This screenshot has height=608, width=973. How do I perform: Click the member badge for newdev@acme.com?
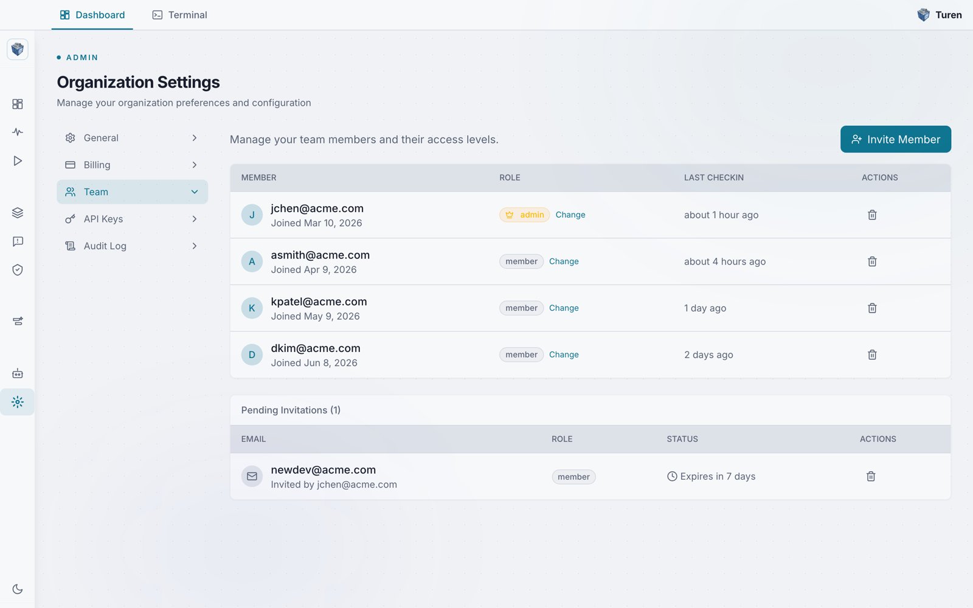coord(573,477)
